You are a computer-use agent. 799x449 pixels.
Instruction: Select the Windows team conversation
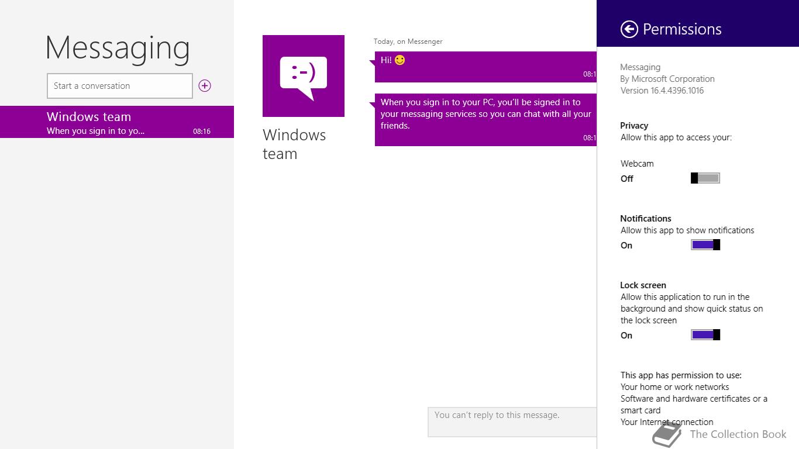click(117, 122)
